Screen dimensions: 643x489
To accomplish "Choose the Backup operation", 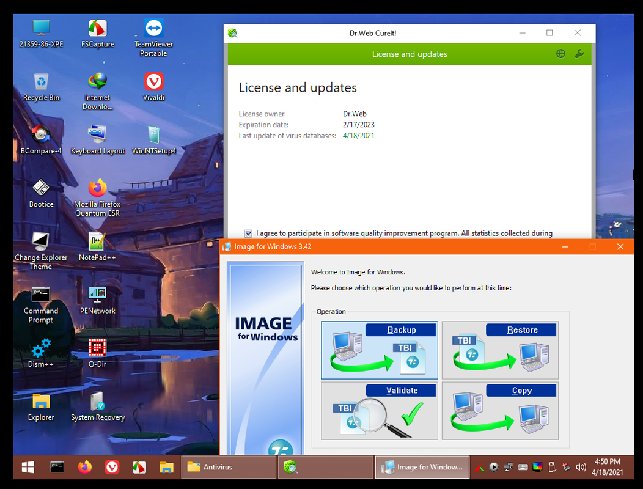I will click(x=380, y=350).
